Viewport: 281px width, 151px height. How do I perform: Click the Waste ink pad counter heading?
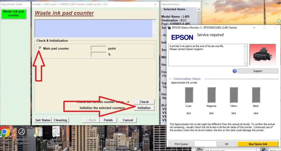pos(64,13)
